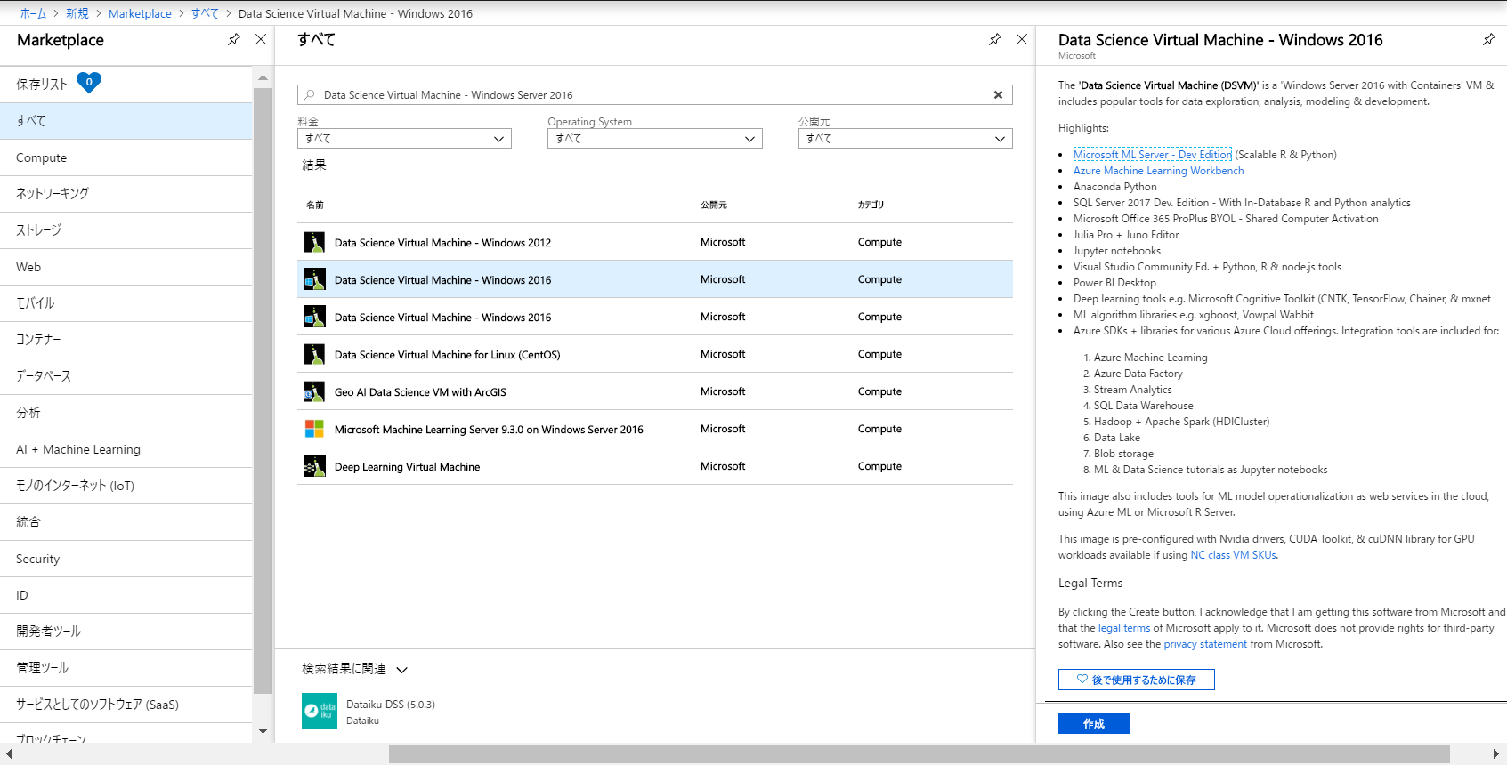
Task: Sort by カテゴリ column header
Action: (x=871, y=205)
